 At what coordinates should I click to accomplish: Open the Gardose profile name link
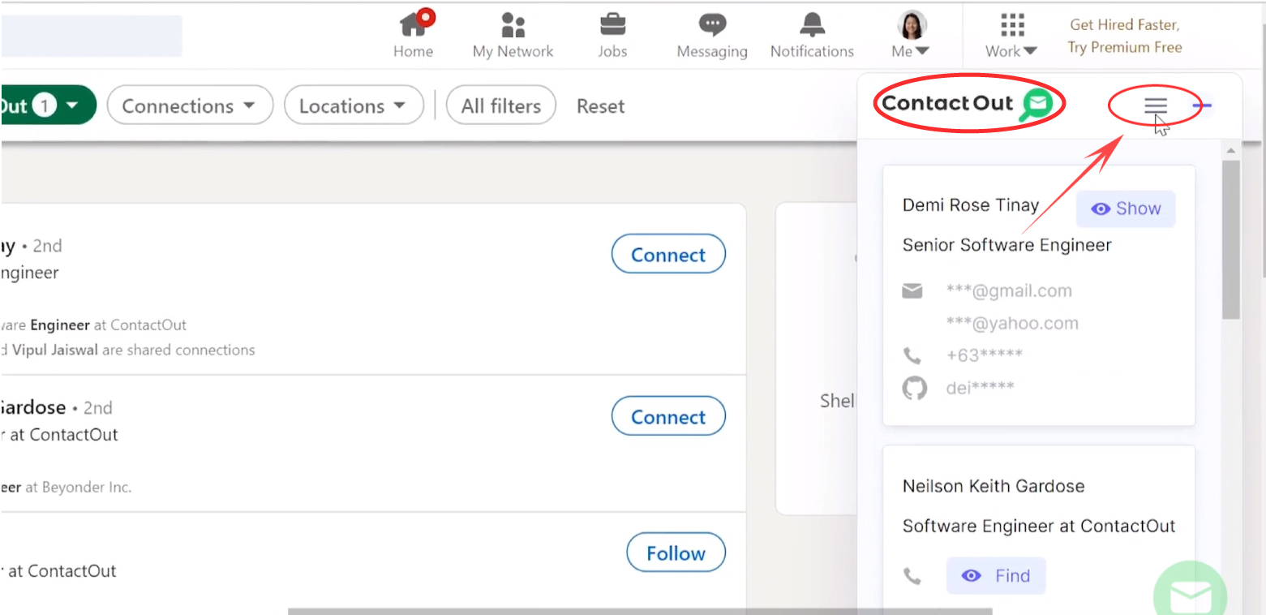[33, 407]
